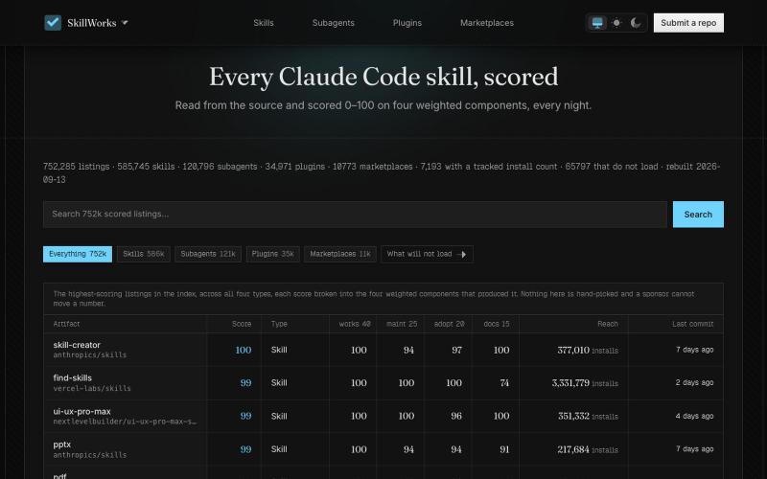The height and width of the screenshot is (479, 767).
Task: Click the Artifact column header
Action: 66,324
